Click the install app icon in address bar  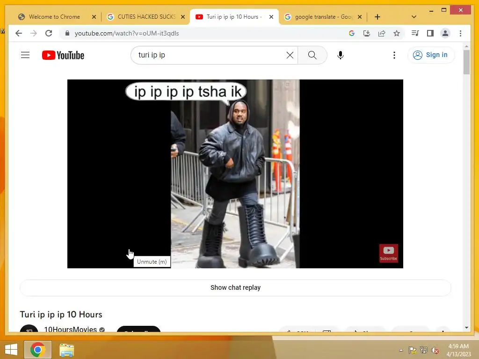click(x=367, y=33)
